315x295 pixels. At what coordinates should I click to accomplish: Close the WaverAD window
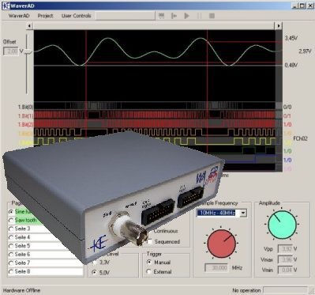[309, 6]
